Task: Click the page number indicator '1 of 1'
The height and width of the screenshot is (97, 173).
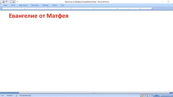Action: [x=2, y=96]
